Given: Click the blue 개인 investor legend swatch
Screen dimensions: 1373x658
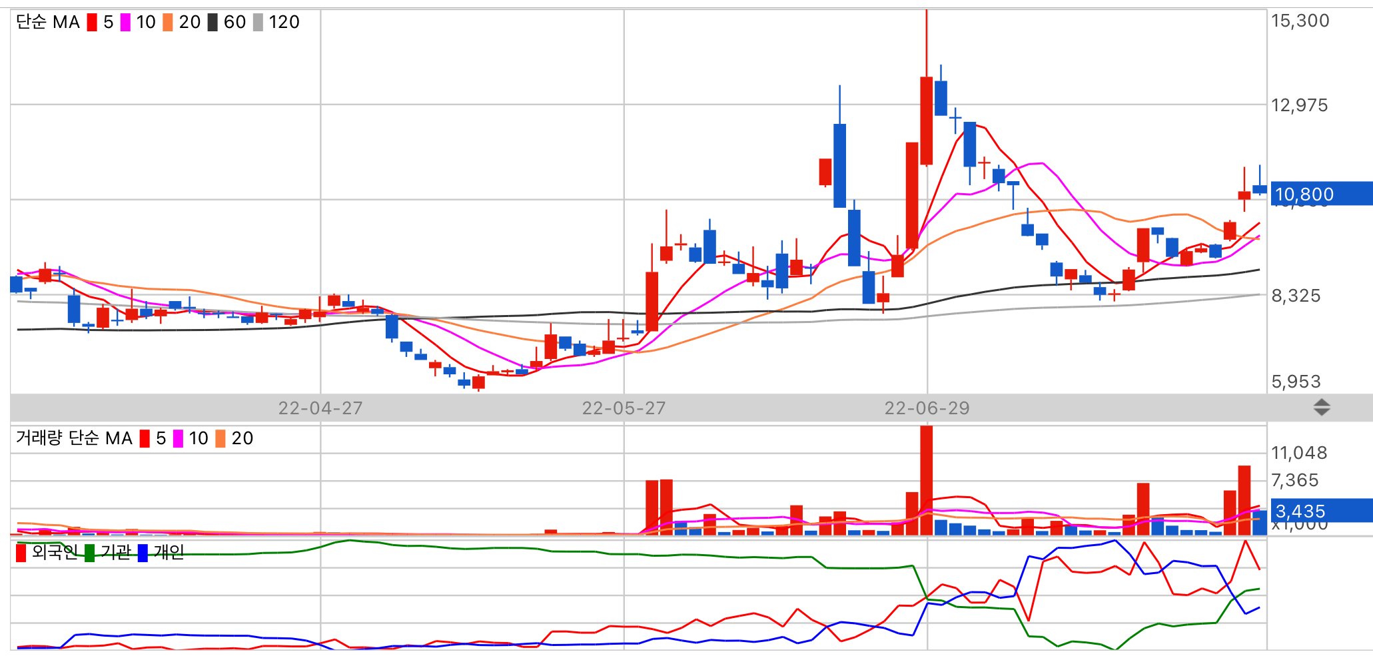Looking at the screenshot, I should click(x=143, y=553).
